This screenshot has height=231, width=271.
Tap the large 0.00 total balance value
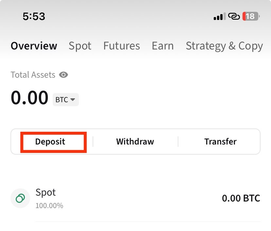point(29,98)
